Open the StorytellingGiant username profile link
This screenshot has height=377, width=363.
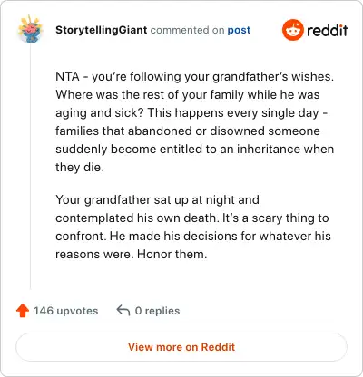[x=102, y=30]
